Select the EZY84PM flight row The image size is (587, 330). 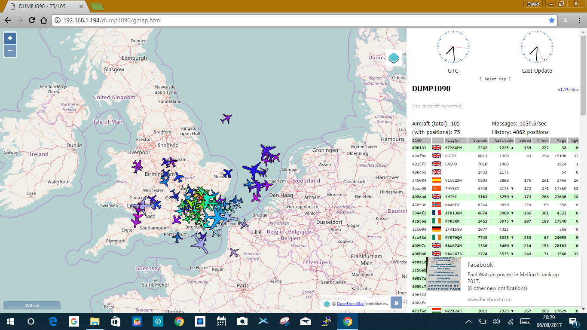coord(453,148)
